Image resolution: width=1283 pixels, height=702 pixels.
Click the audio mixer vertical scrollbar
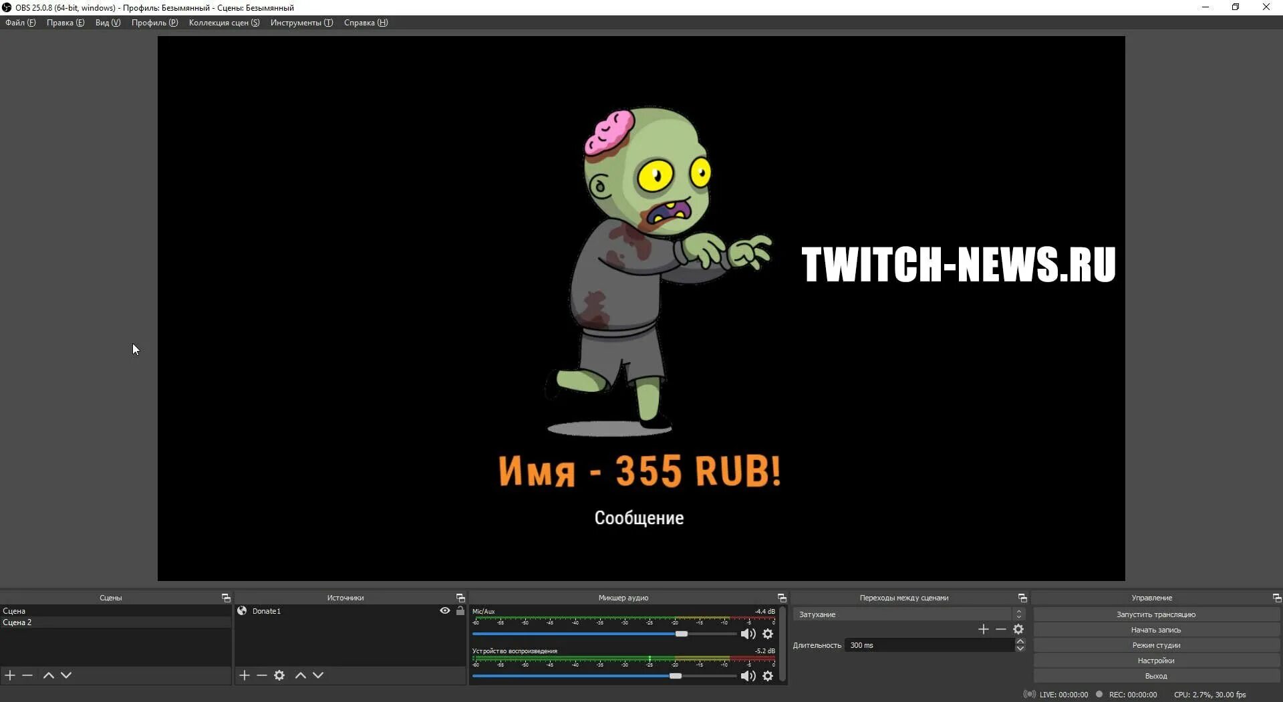point(782,644)
